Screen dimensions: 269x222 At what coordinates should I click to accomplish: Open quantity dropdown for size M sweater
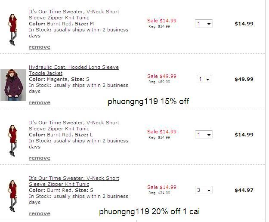coord(204,24)
